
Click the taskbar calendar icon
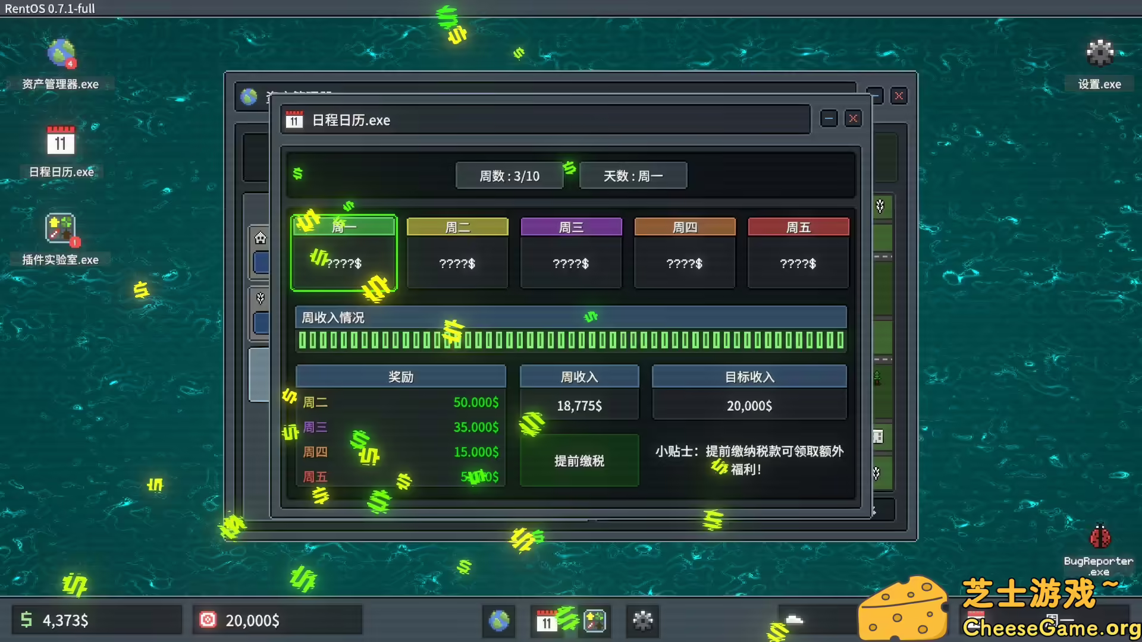pyautogui.click(x=546, y=621)
